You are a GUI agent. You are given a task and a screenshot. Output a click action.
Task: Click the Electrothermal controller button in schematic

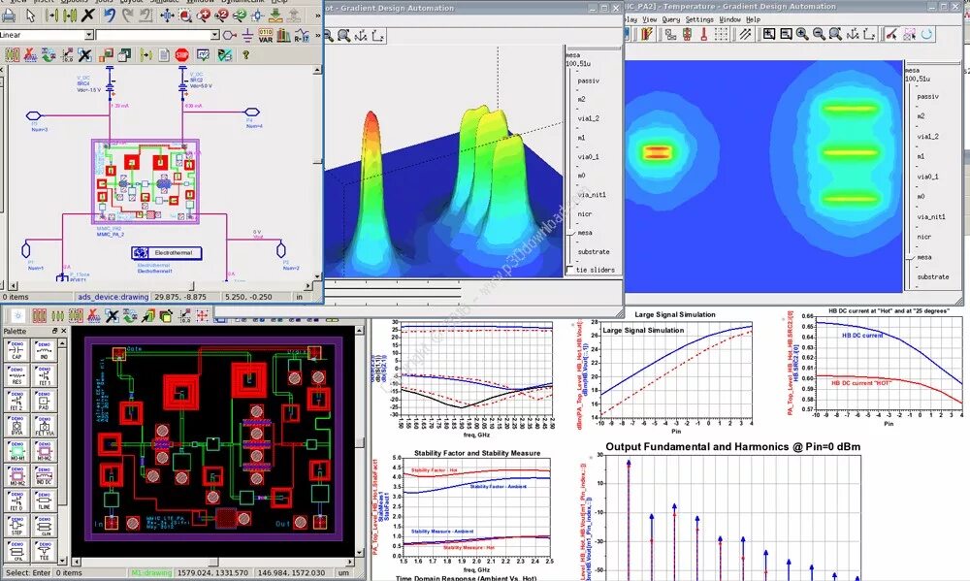coord(167,253)
